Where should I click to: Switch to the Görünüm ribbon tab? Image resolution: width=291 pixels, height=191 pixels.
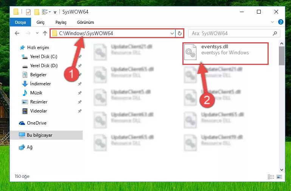(x=86, y=22)
